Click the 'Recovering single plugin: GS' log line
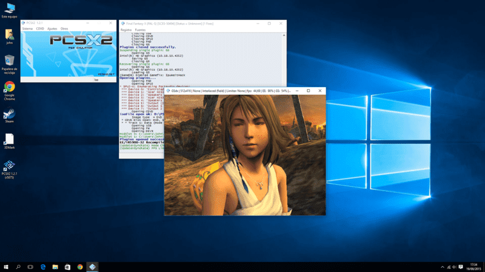The image size is (485, 272). coord(144,64)
